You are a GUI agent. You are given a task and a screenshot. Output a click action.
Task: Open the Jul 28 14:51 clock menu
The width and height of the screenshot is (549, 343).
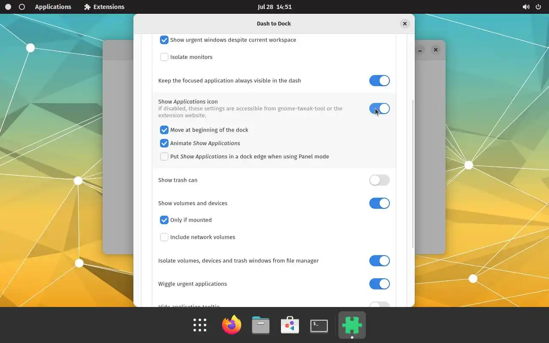coord(274,7)
